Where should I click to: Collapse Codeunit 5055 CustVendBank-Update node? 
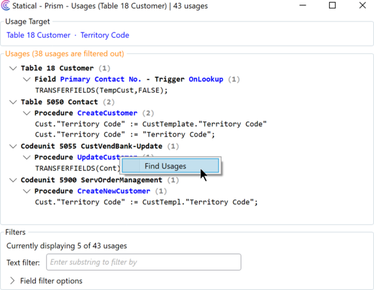[x=13, y=146]
